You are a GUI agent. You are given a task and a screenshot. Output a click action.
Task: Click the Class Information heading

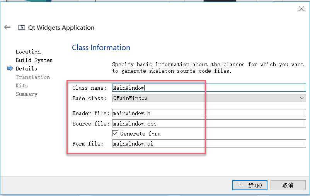[x=101, y=47]
